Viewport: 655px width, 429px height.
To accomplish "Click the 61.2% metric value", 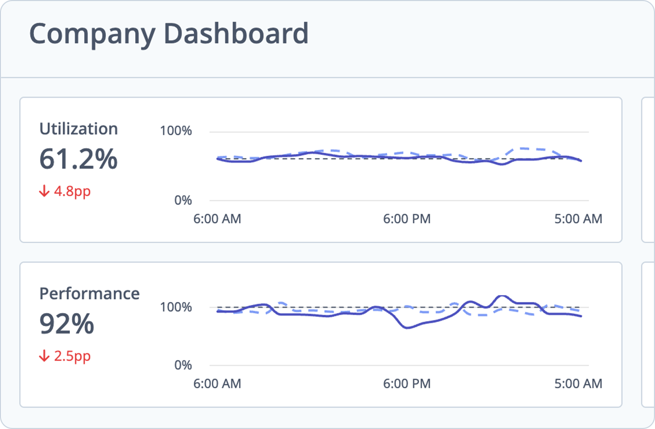I will tap(78, 160).
